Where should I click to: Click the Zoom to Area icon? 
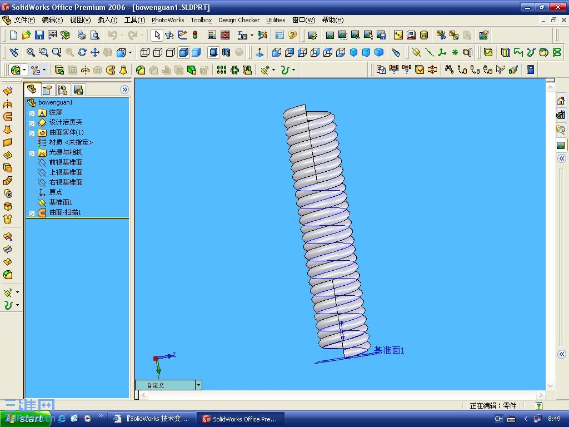coord(43,52)
